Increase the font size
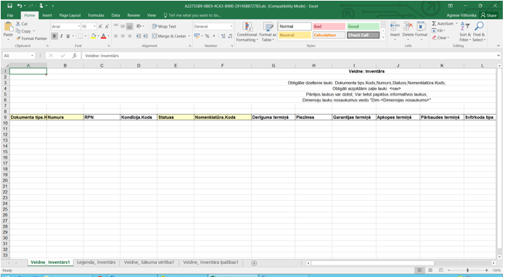The height and width of the screenshot is (277, 505). [x=100, y=26]
